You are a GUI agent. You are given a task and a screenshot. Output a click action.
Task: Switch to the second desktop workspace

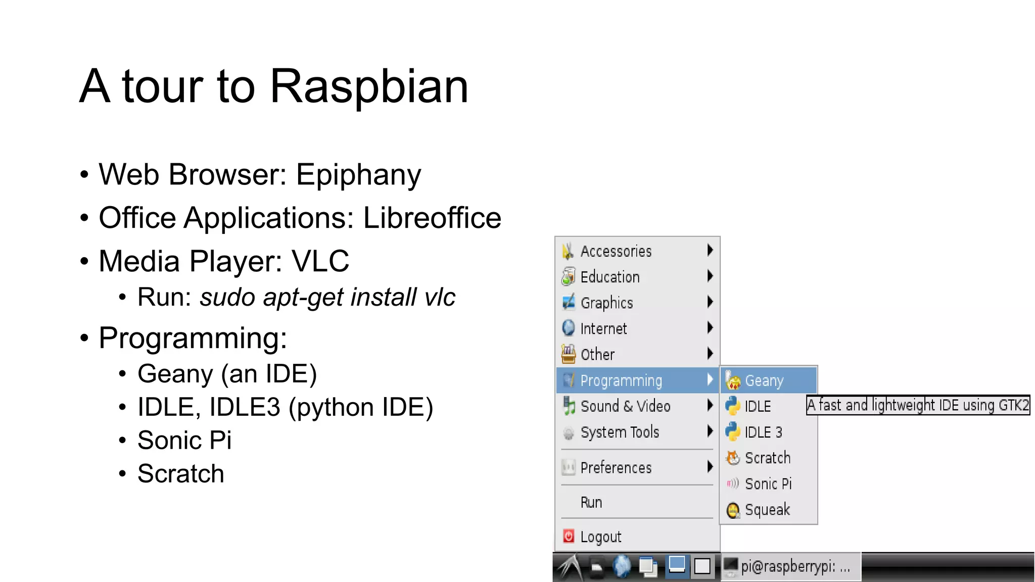click(x=702, y=566)
